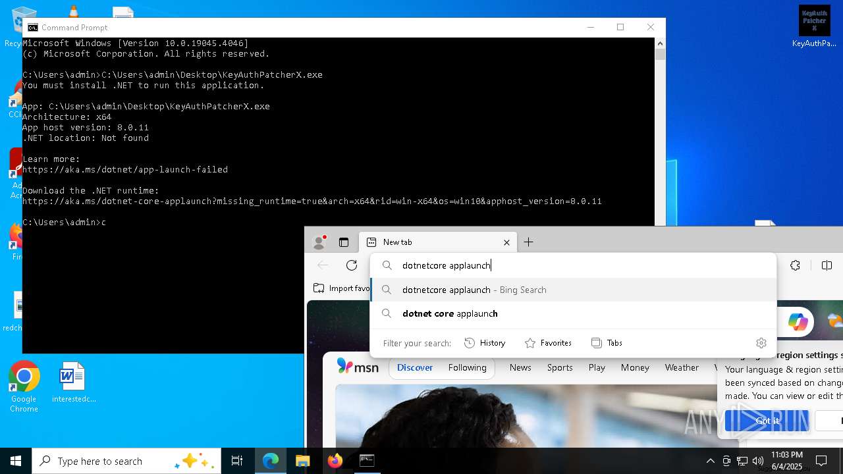843x474 pixels.
Task: Open Task View on taskbar
Action: [237, 461]
